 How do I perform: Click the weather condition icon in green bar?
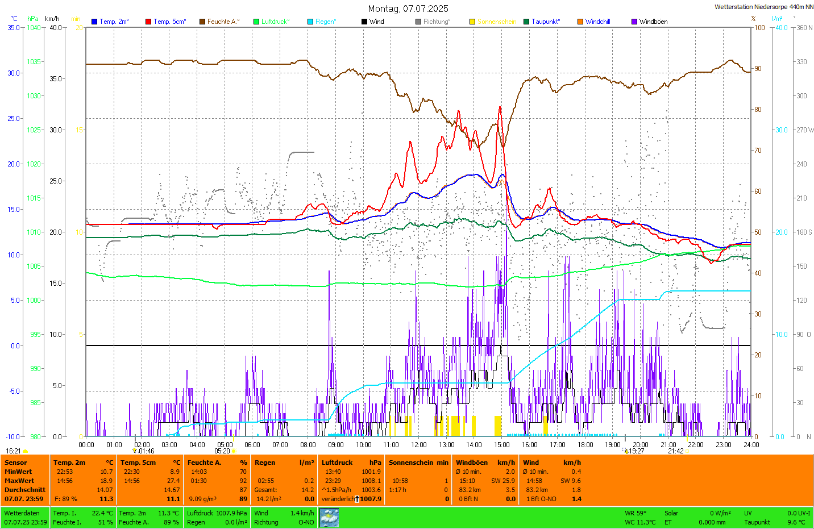tap(329, 518)
